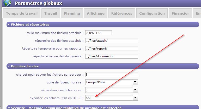The width and height of the screenshot is (201, 109).
Task: Open the Configuration tab
Action: click(152, 13)
